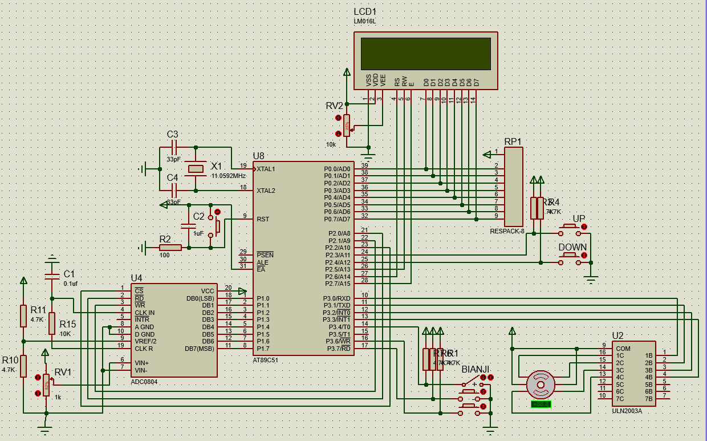Screen dimensions: 707x441
Task: Select the U2 ULN2003A driver chip body
Action: pyautogui.click(x=634, y=374)
